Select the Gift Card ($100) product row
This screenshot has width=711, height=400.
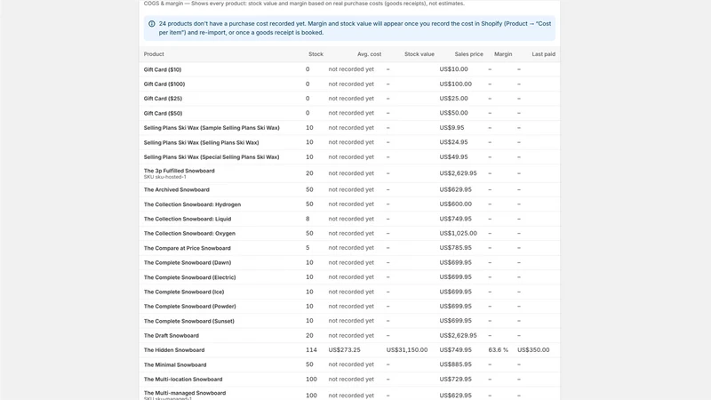(349, 84)
